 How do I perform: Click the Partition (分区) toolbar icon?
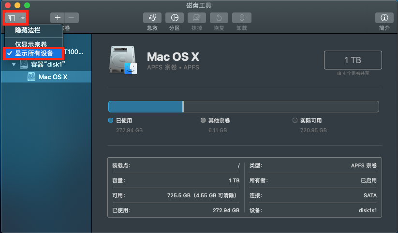coord(175,18)
